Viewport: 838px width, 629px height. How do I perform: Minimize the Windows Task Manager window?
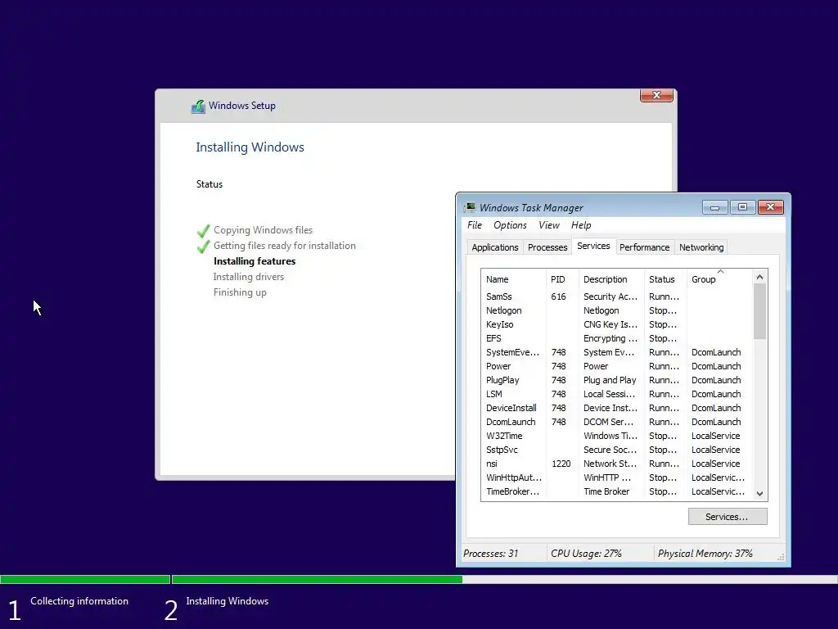click(x=714, y=207)
